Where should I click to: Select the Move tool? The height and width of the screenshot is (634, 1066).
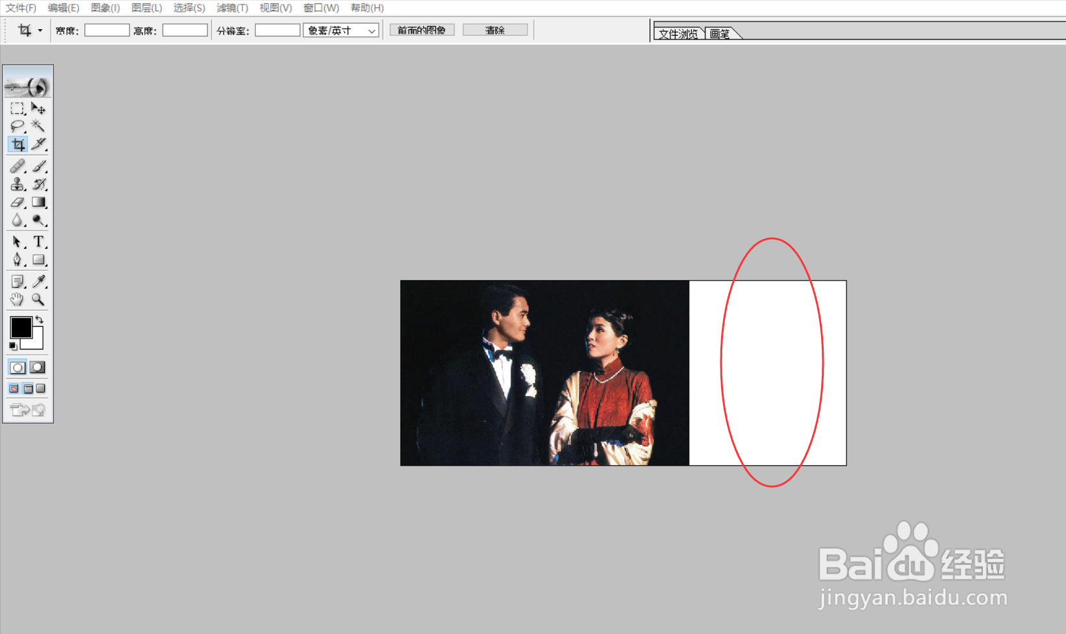(39, 108)
